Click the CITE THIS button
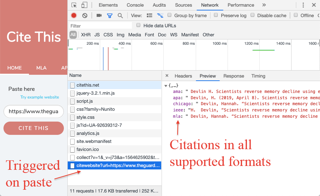Image resolution: width=320 pixels, height=196 pixels. (34, 128)
